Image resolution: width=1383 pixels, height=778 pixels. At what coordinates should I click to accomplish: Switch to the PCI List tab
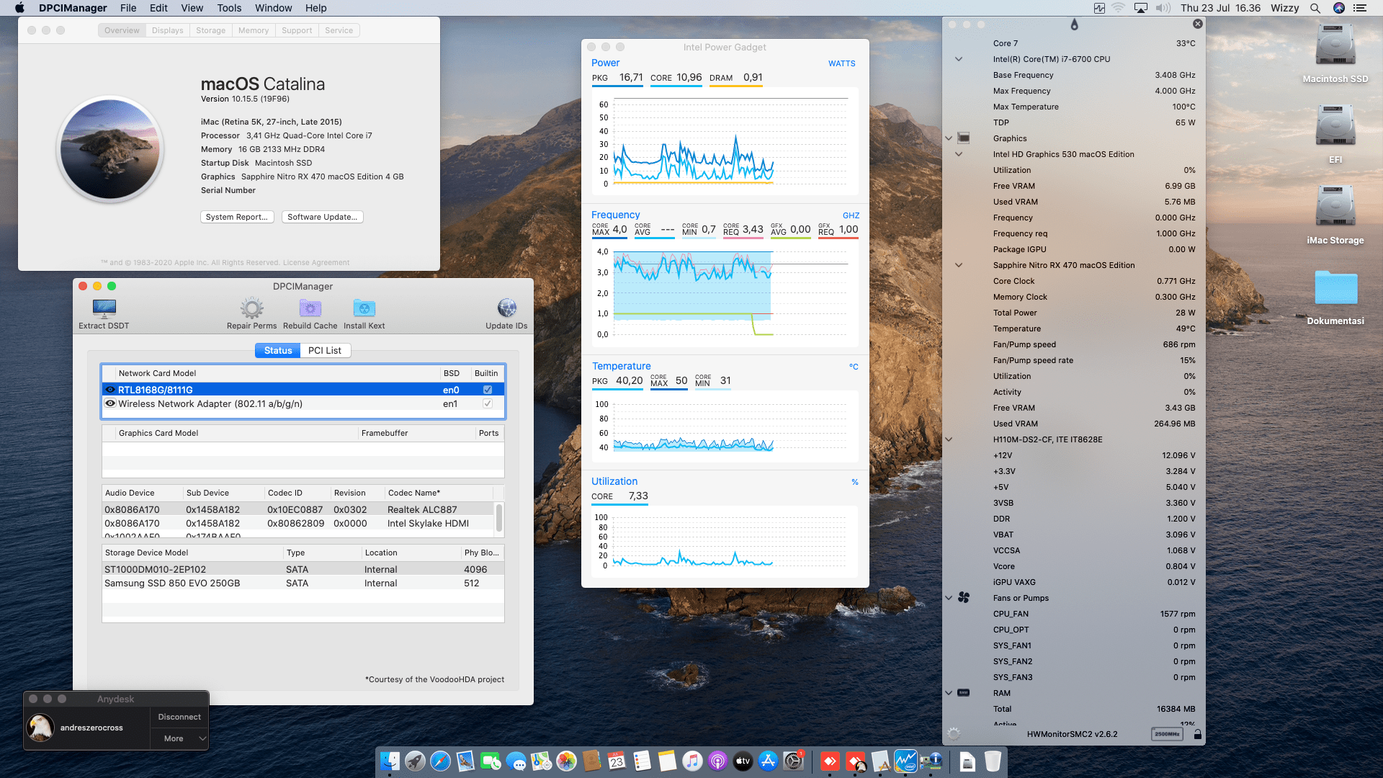point(325,350)
